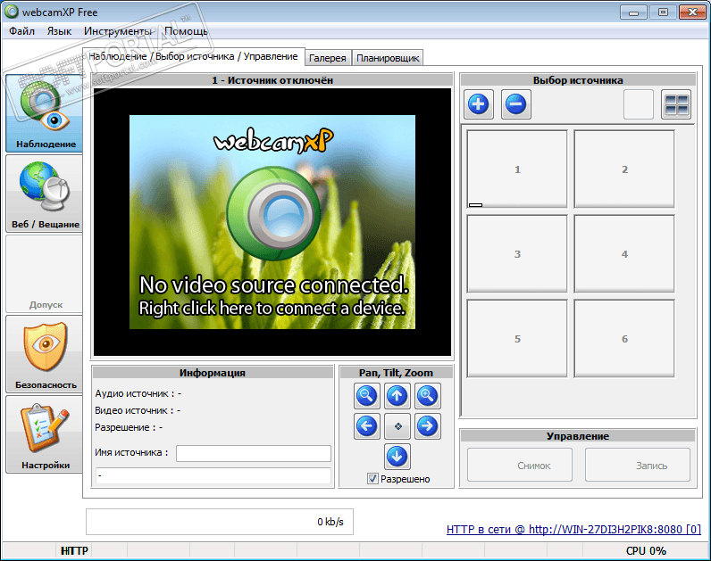The image size is (711, 561).
Task: Select source slot 6
Action: click(624, 338)
